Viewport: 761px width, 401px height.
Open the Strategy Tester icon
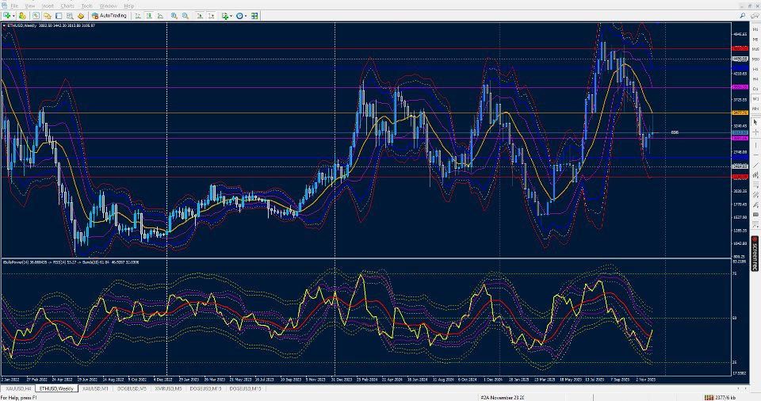(81, 16)
